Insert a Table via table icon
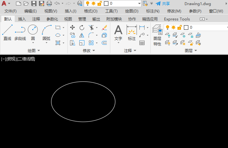This screenshot has height=148, width=228. 142,43
